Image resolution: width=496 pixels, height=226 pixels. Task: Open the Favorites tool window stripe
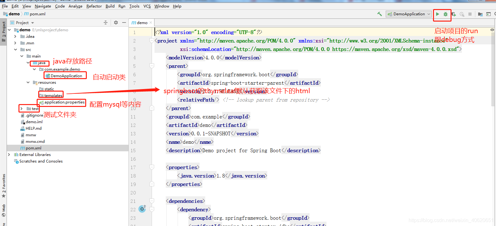tap(3, 186)
